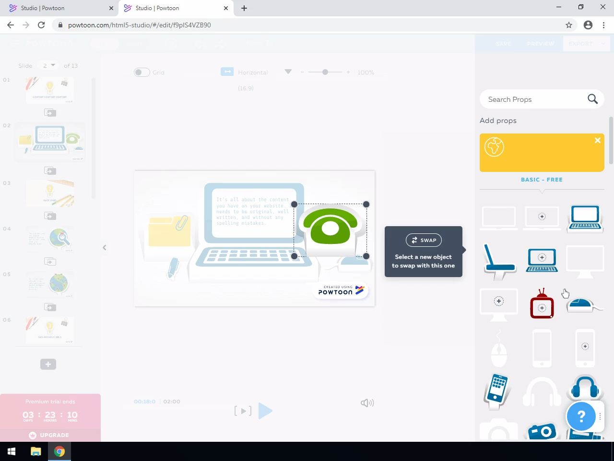614x461 pixels.
Task: Open the Horizontal aspect ratio dropdown
Action: pos(288,72)
